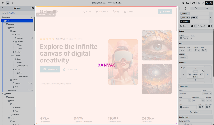
Task: Select the Heading 4 tree item
Action: pyautogui.click(x=17, y=107)
